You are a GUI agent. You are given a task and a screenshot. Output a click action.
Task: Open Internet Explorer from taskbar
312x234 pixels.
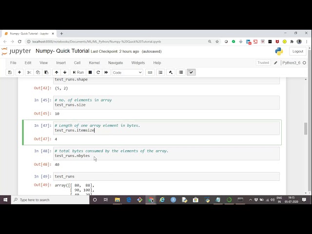tap(162, 200)
